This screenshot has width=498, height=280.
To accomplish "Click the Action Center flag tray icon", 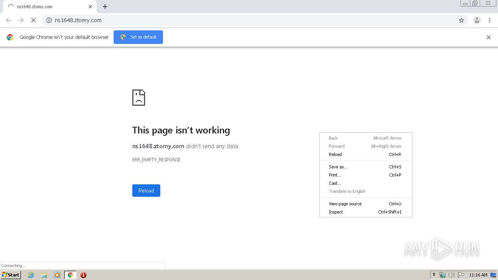I will 461,275.
